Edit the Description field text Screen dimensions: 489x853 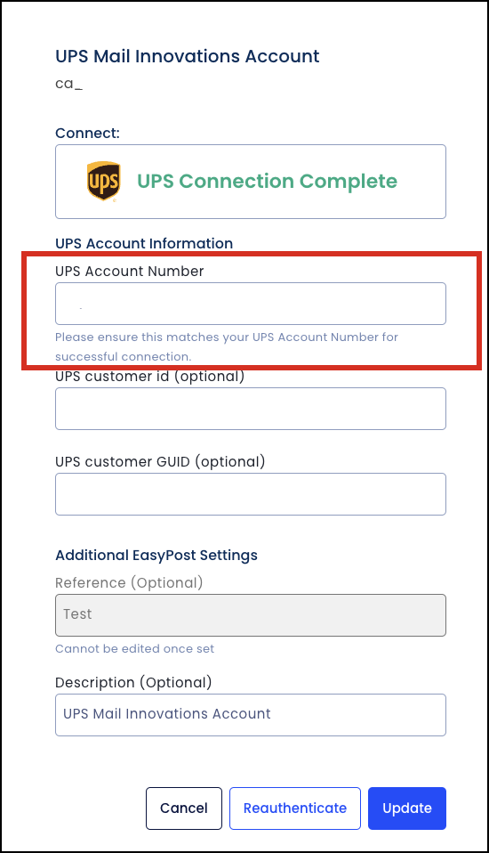point(251,715)
